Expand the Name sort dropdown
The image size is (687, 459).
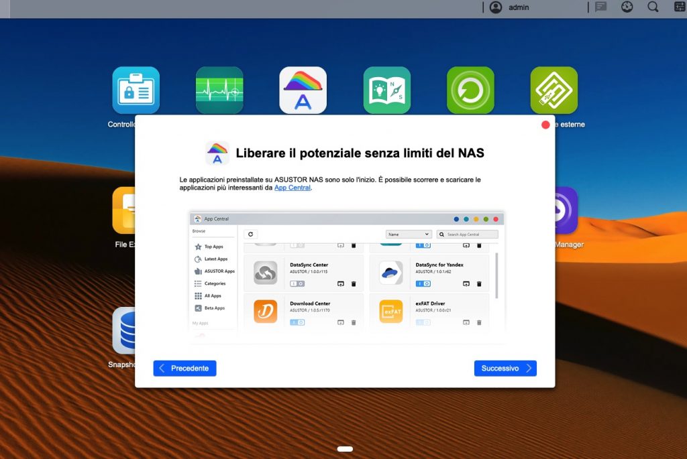[409, 235]
